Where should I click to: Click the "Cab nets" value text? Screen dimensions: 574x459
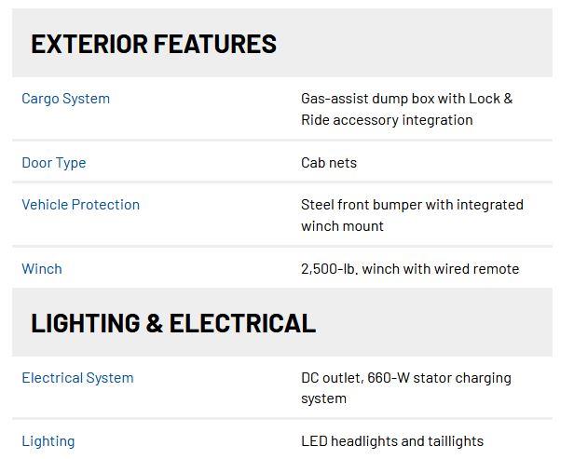click(329, 163)
